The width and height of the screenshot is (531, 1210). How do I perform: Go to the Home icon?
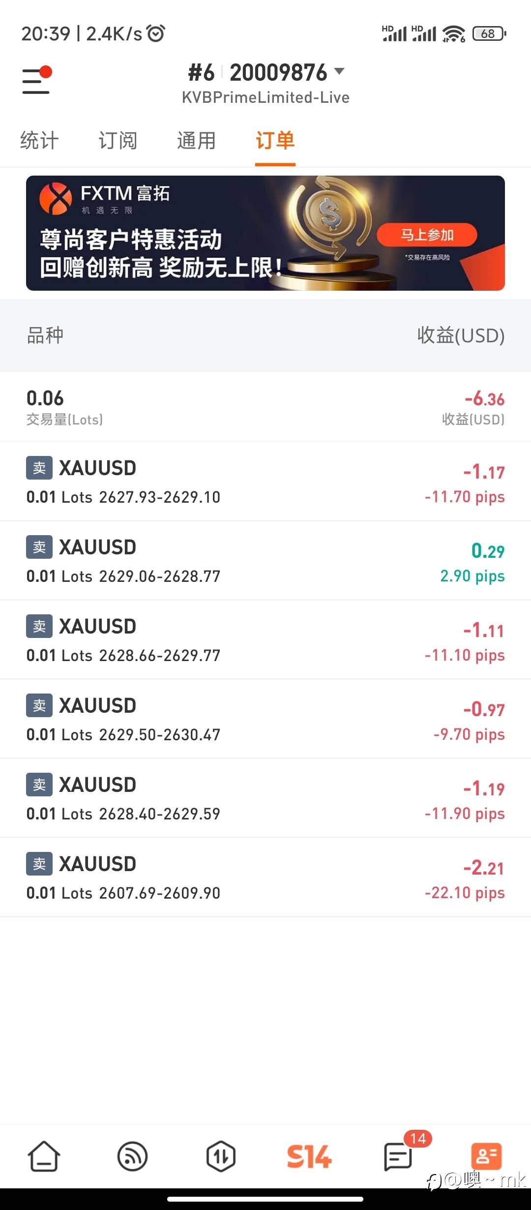tap(44, 1156)
